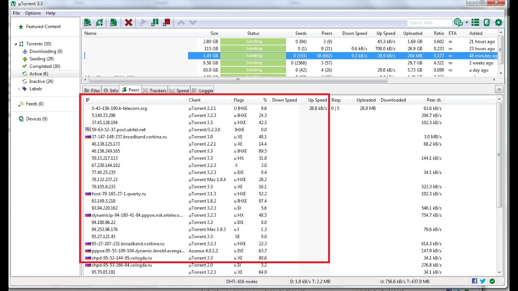
Task: Switch to the Speed tab
Action: click(x=179, y=91)
